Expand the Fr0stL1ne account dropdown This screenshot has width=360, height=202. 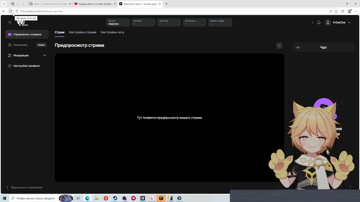pyautogui.click(x=349, y=22)
